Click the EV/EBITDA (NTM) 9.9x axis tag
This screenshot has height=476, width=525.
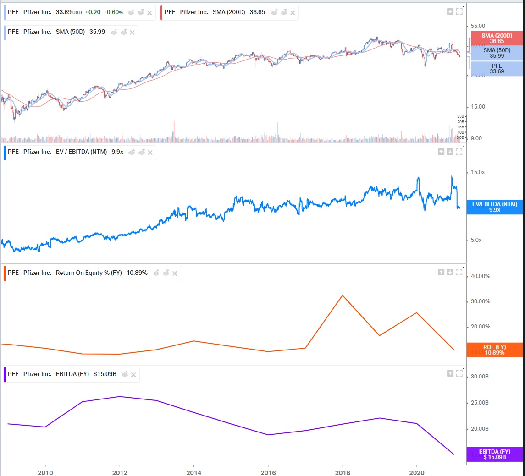[x=495, y=207]
